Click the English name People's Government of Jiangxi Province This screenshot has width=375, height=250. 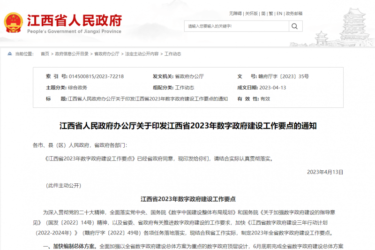(74, 31)
